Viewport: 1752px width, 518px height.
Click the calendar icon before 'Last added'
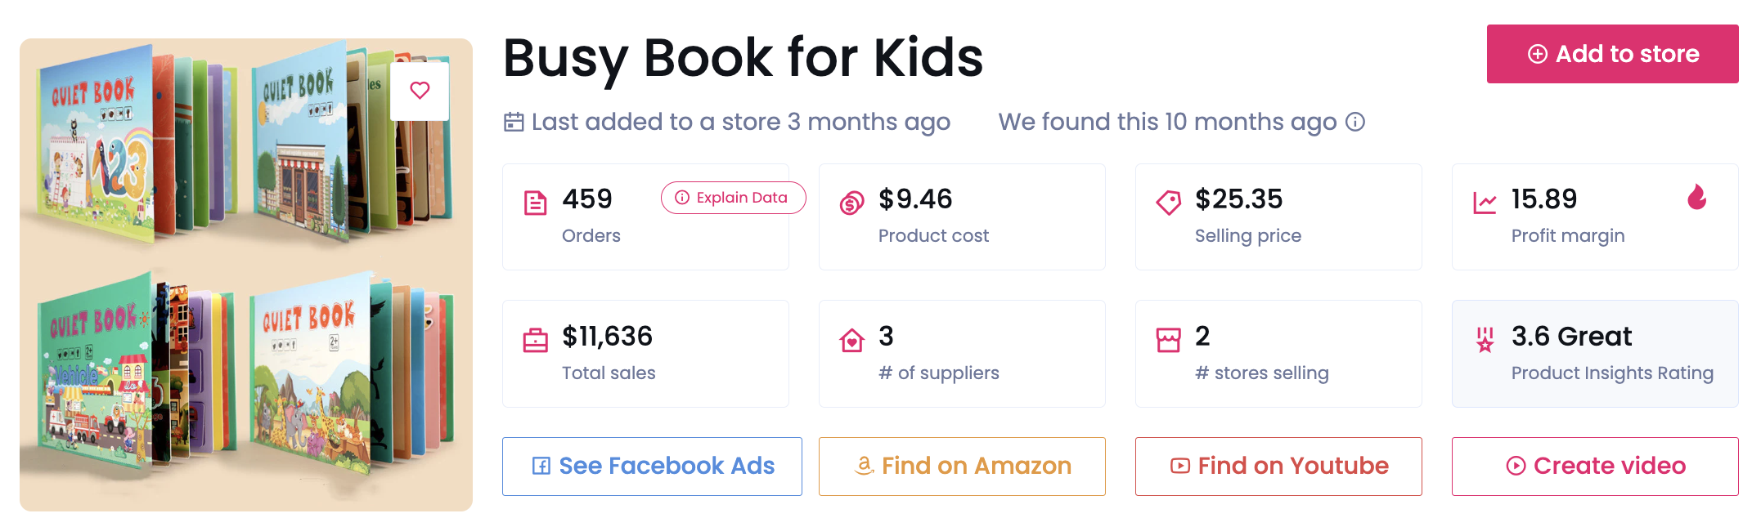click(x=514, y=123)
